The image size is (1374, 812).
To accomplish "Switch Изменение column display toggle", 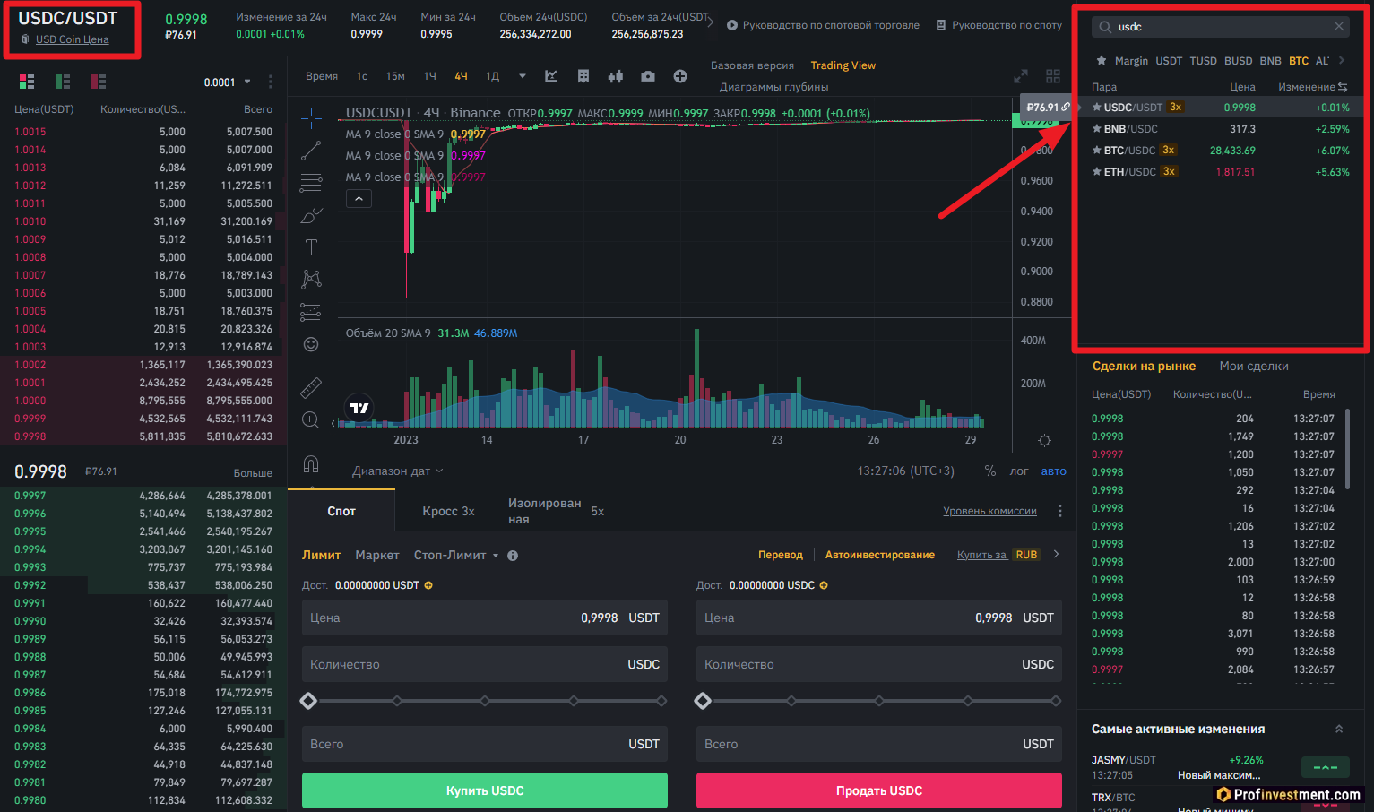I will point(1343,87).
